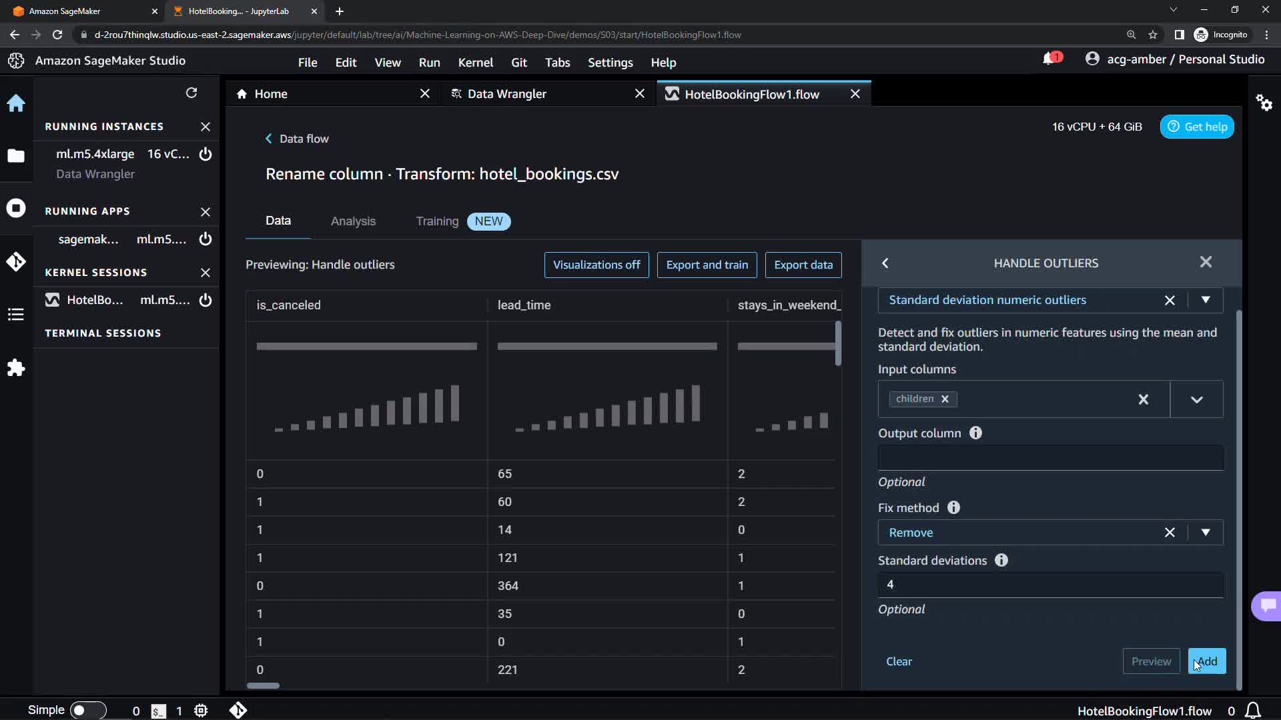Click the Standard deviations input field
Viewport: 1281px width, 720px height.
[1050, 585]
